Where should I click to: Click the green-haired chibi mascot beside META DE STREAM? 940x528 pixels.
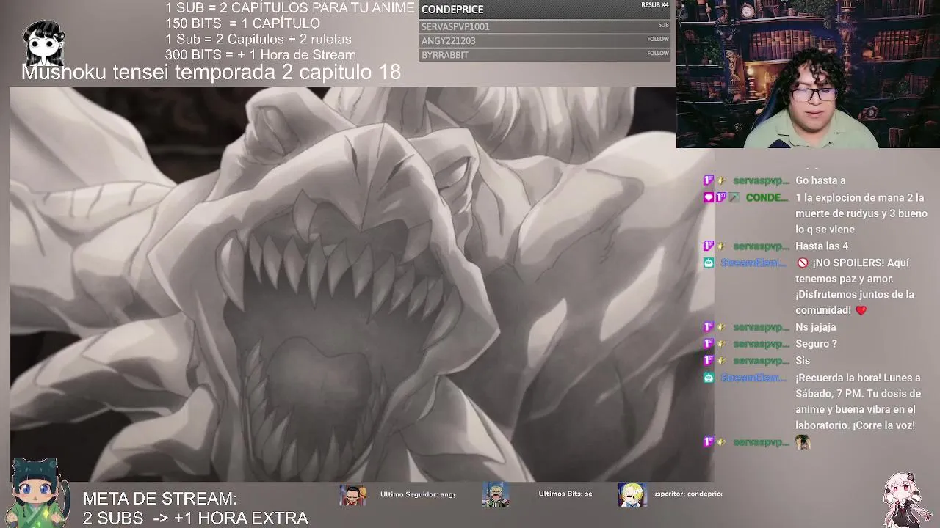click(37, 492)
